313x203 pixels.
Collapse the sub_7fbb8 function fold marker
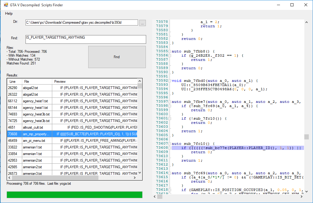point(170,51)
